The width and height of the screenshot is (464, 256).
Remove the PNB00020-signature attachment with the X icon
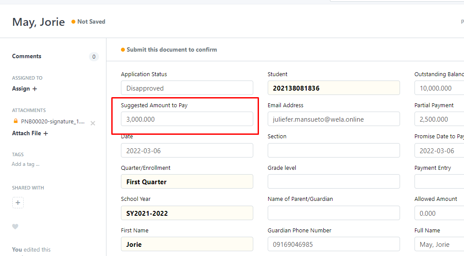click(x=92, y=123)
